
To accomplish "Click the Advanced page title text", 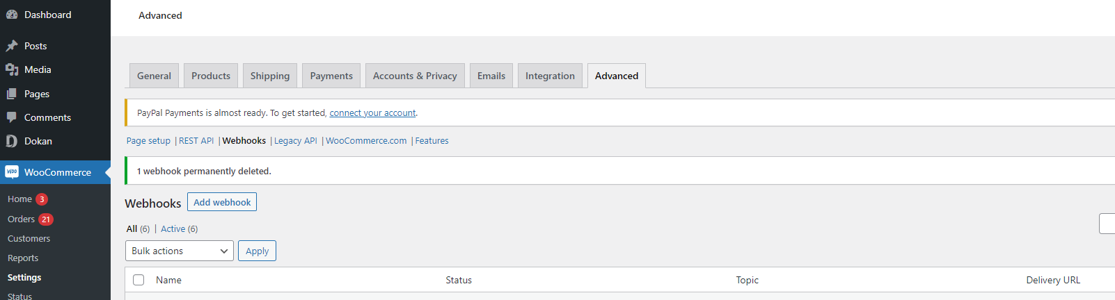I will pos(160,15).
